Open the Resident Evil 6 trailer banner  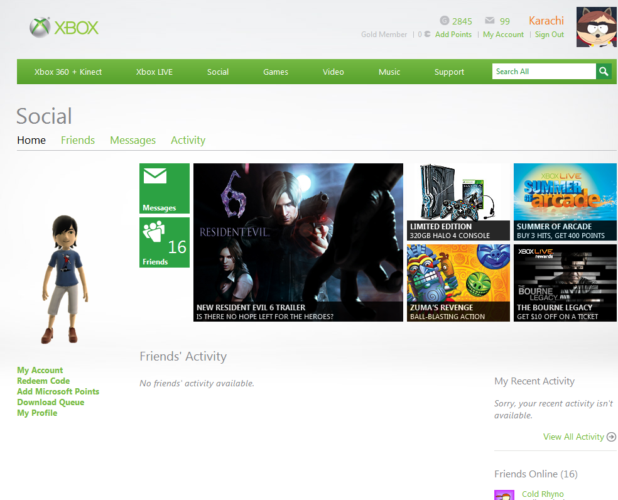298,242
